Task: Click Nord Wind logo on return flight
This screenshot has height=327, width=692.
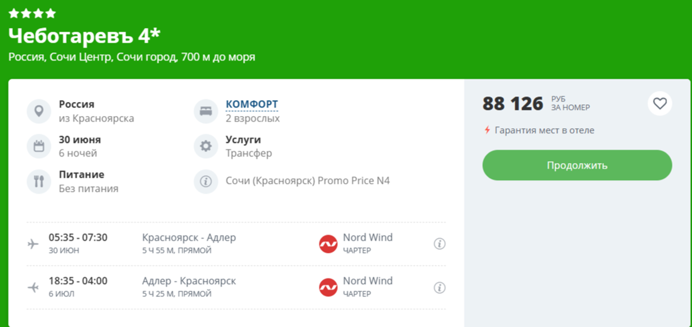Action: pos(328,288)
